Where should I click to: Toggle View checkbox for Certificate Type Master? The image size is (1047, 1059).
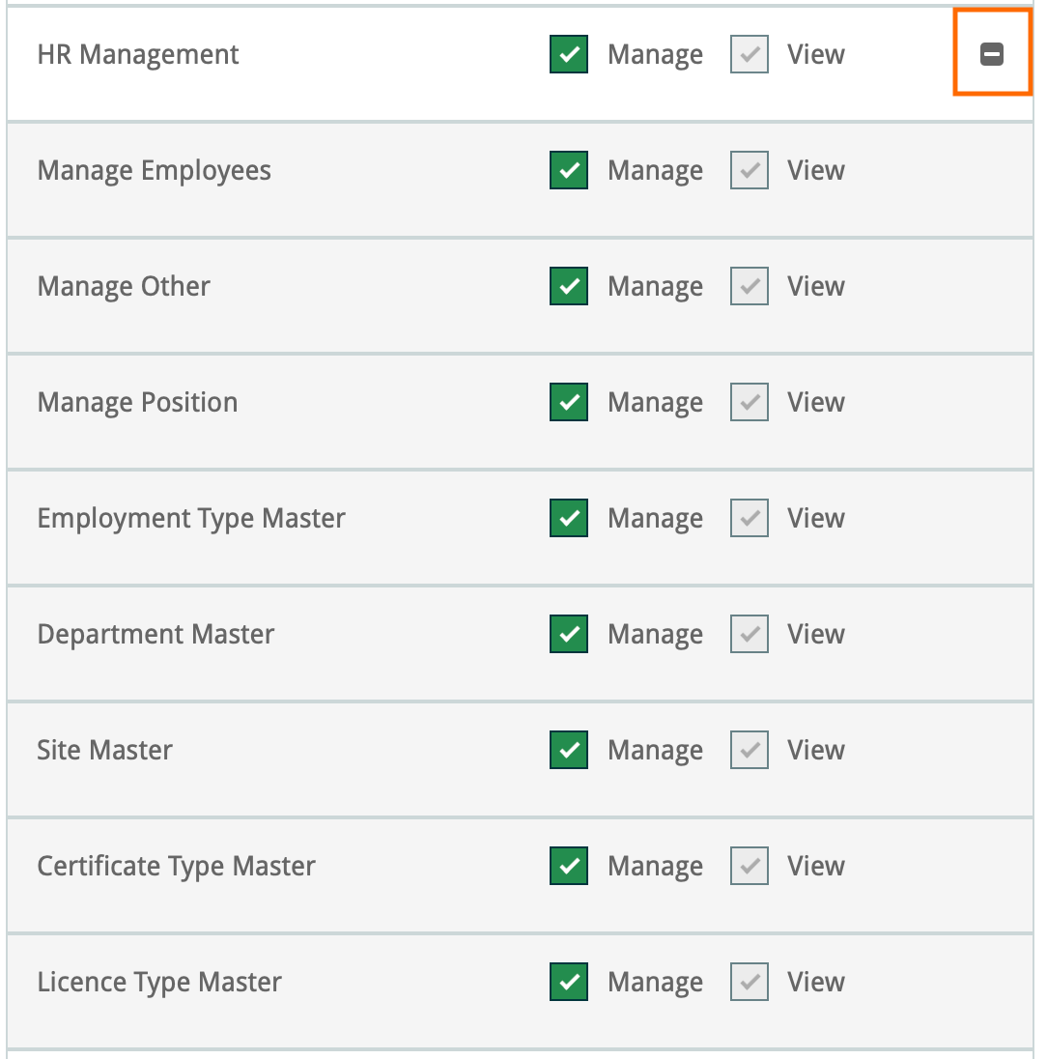[749, 867]
